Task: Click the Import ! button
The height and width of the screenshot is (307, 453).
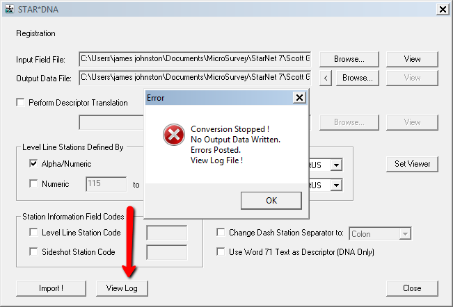Action: pos(51,288)
